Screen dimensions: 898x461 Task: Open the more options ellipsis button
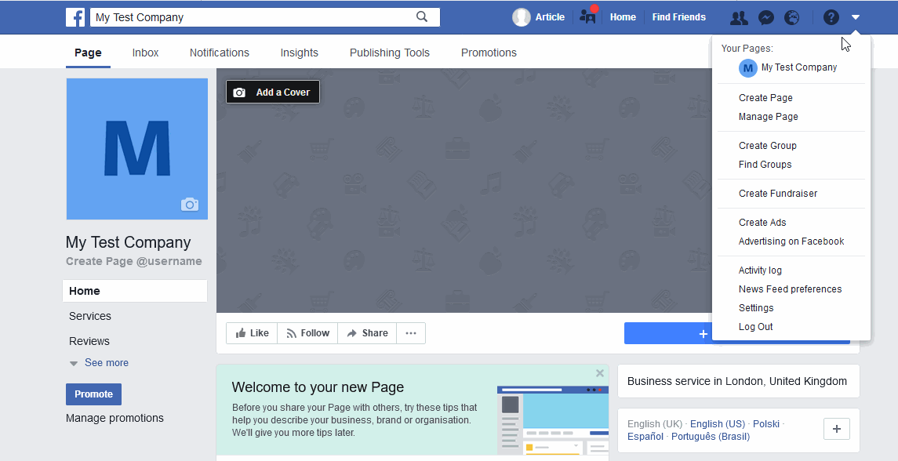(411, 333)
